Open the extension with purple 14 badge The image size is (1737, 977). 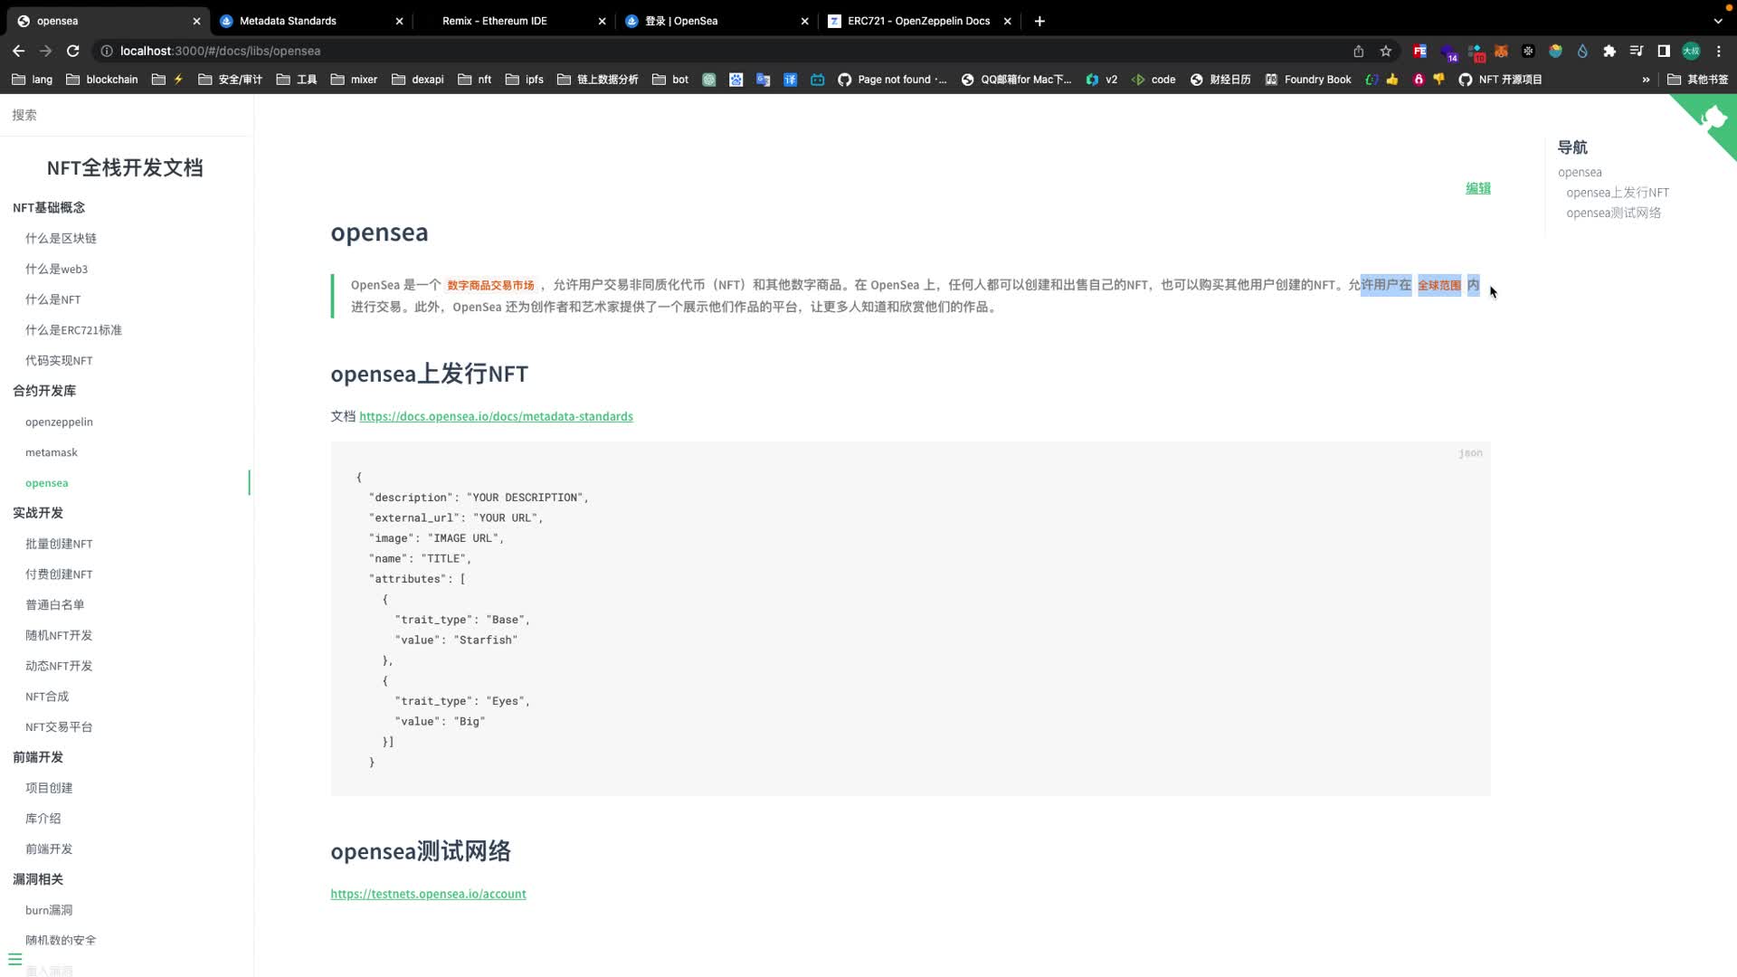tap(1448, 52)
